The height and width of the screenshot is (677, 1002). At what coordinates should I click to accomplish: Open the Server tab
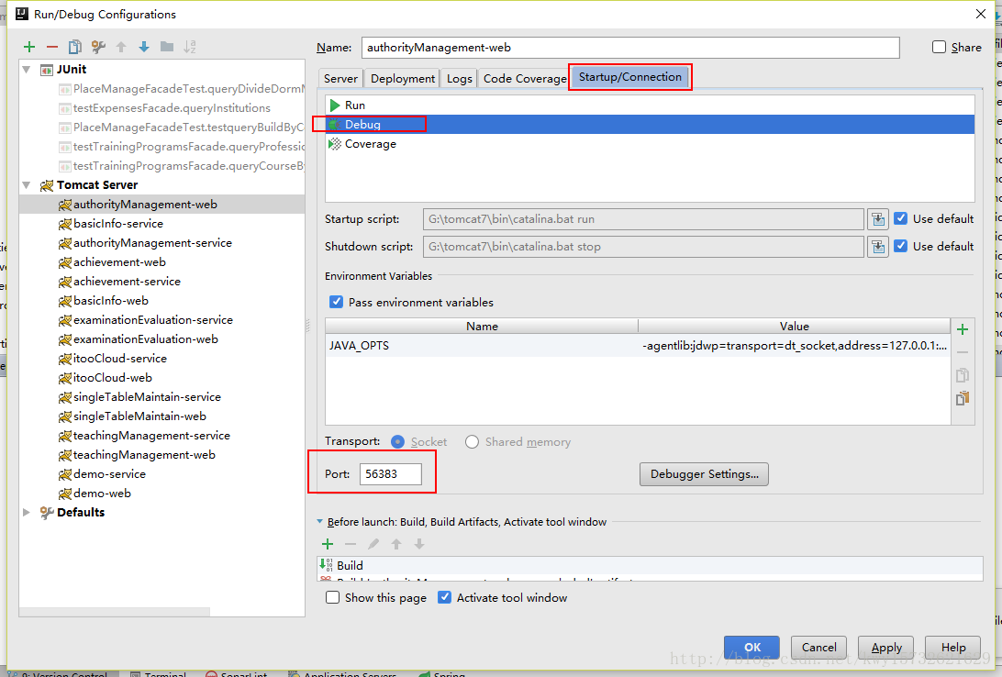coord(340,79)
